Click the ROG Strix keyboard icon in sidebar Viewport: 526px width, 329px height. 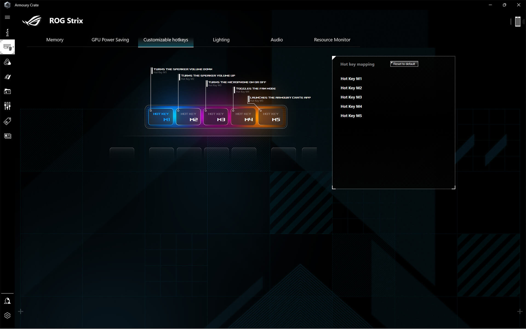point(8,47)
